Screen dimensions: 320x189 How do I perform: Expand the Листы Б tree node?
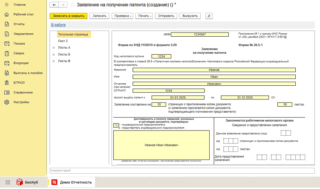click(x=54, y=55)
